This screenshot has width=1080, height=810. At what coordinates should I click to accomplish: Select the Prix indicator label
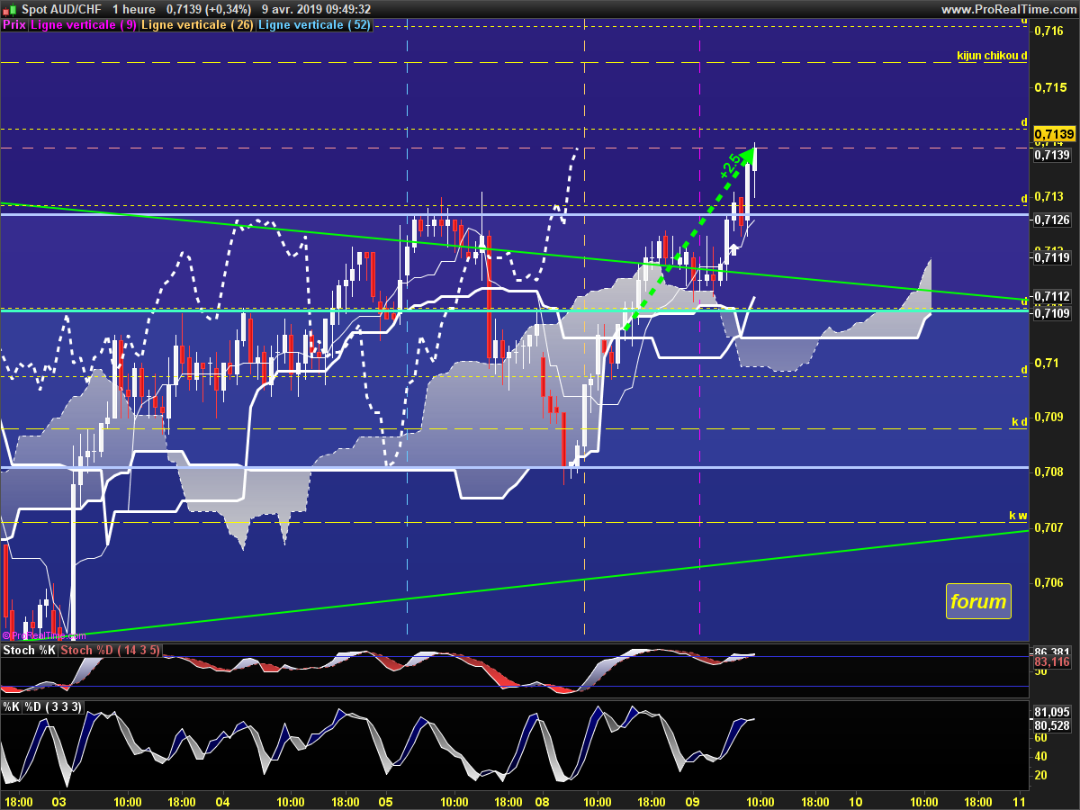[14, 25]
